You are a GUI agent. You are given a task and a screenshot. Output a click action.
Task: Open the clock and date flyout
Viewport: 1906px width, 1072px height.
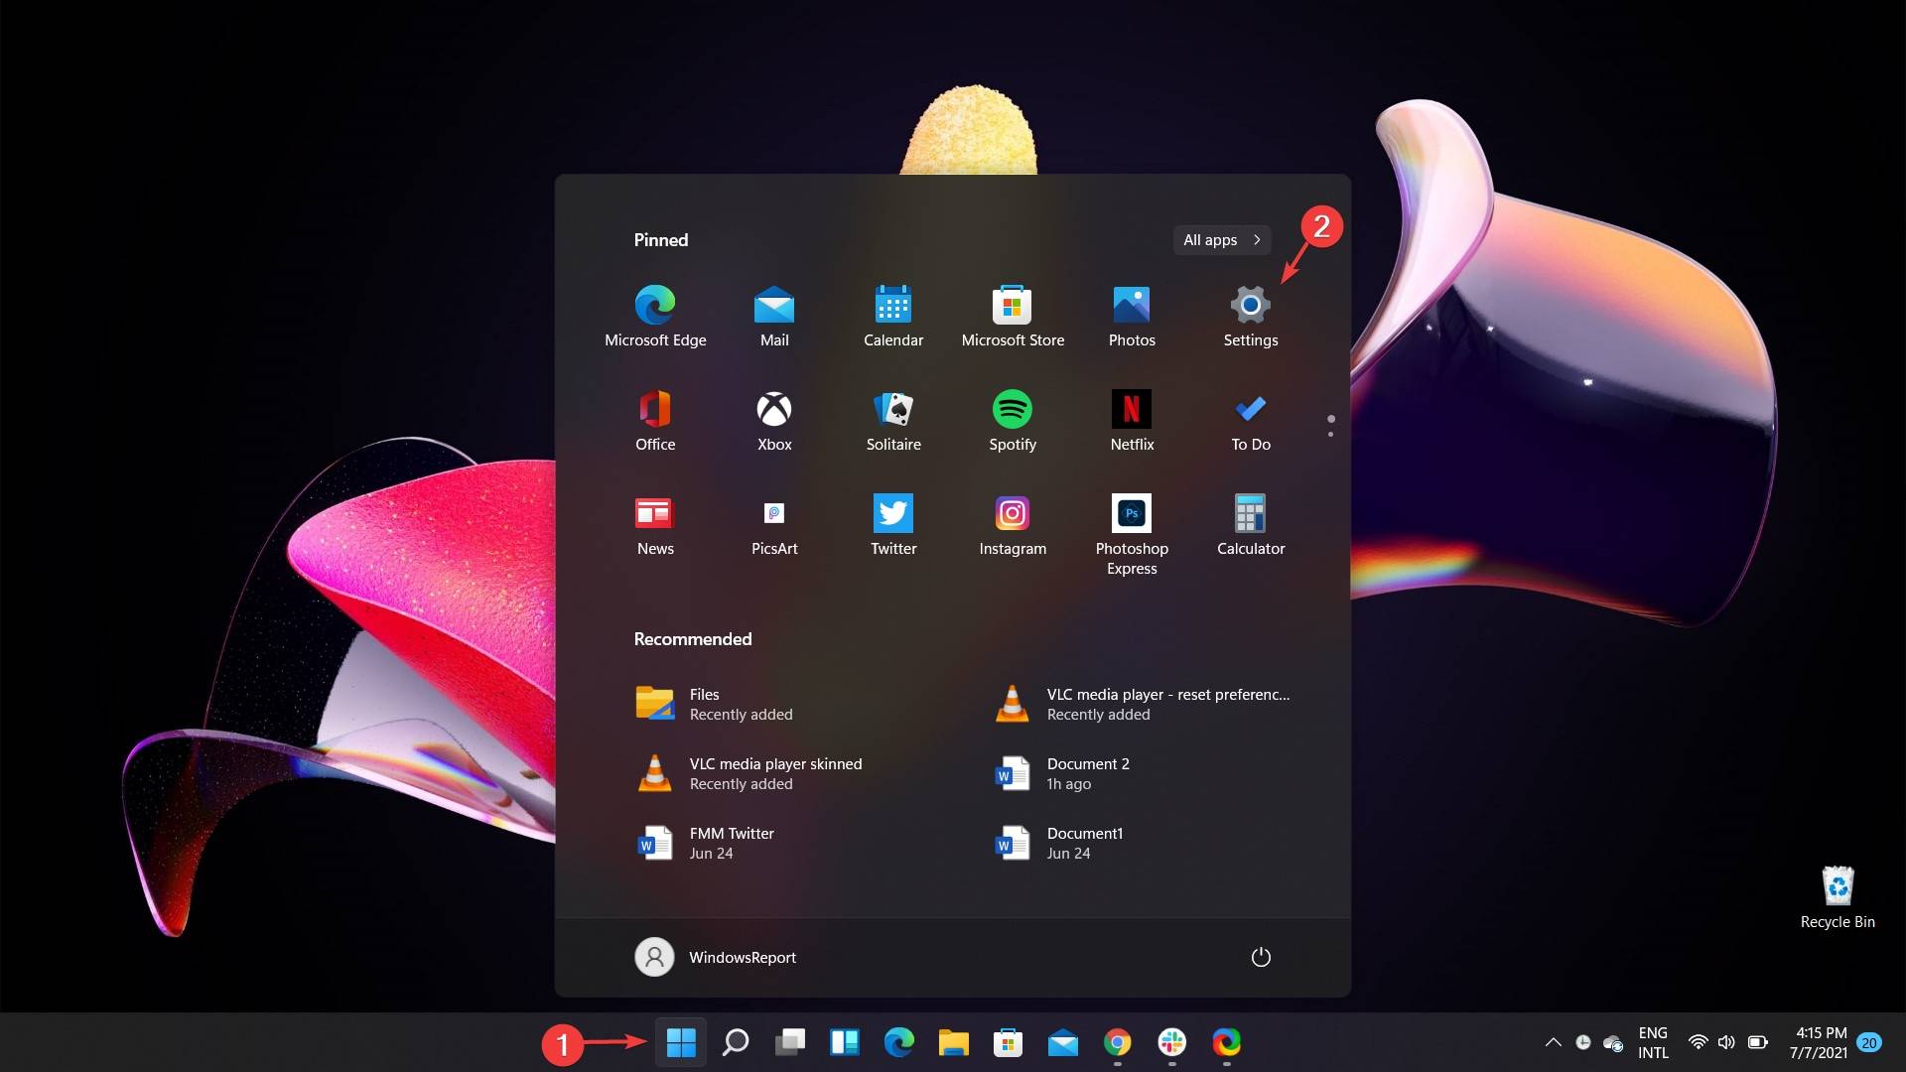[1820, 1042]
